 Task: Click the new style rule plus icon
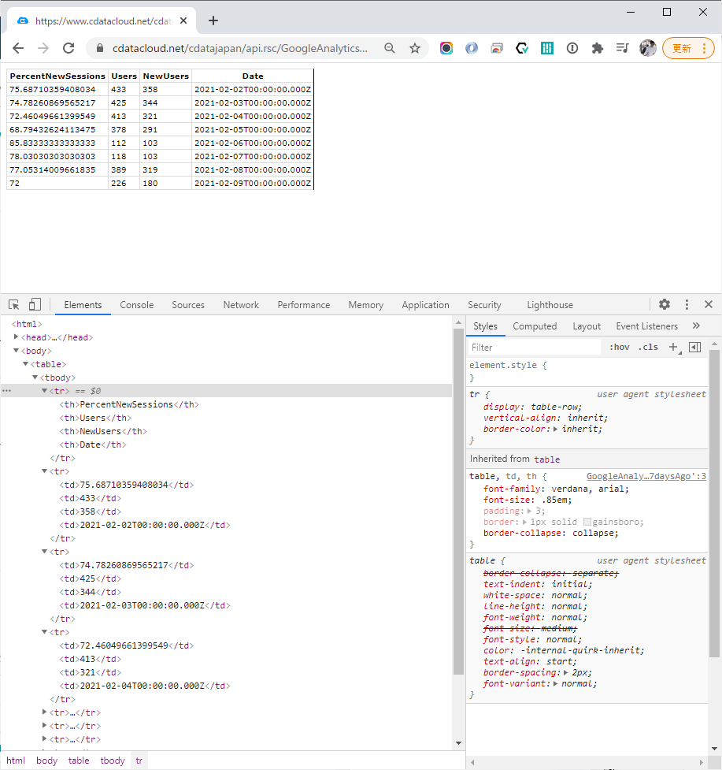coord(673,347)
